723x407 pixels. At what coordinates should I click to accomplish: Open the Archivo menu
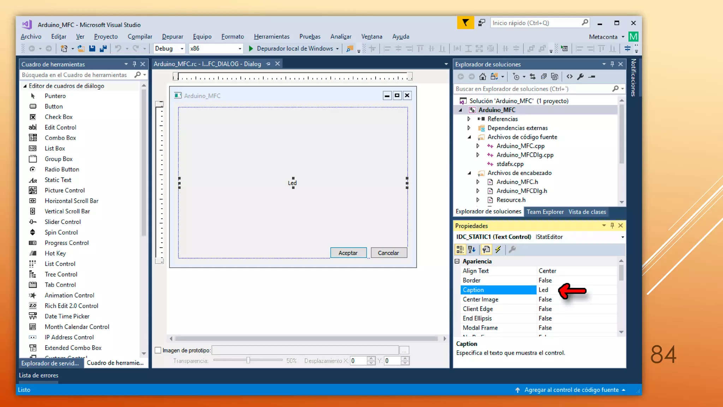click(31, 36)
